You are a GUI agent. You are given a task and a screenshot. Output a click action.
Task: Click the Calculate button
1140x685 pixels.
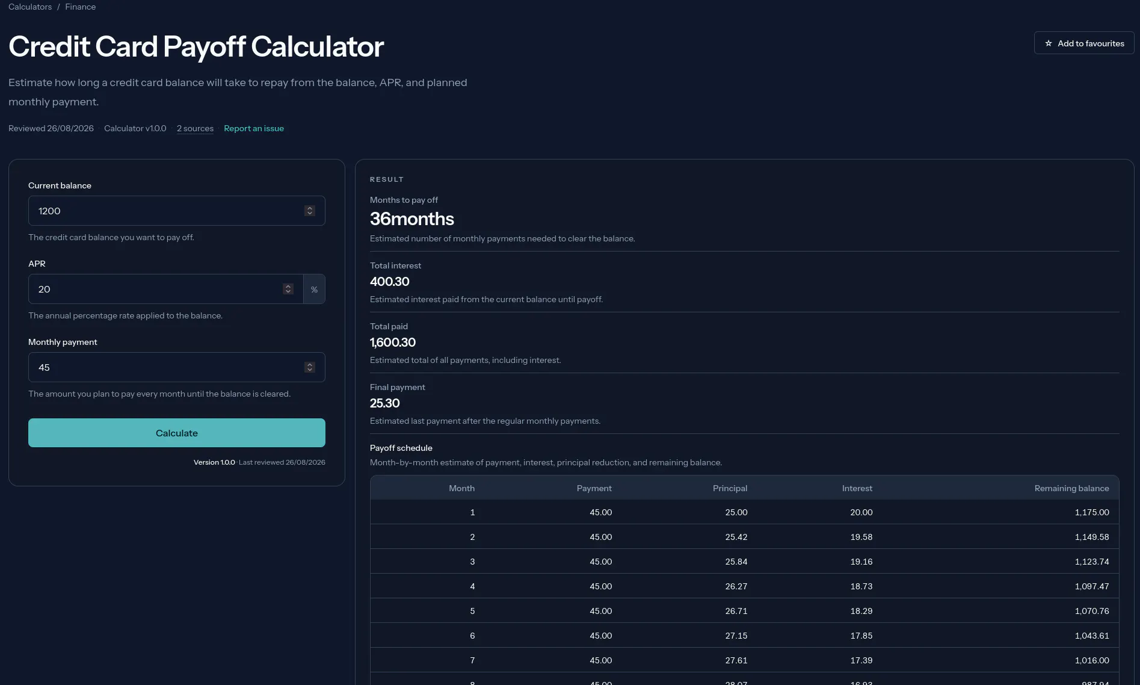[x=177, y=433]
